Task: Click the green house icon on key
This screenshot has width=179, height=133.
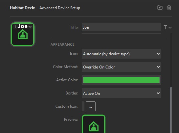Action: 23,34
